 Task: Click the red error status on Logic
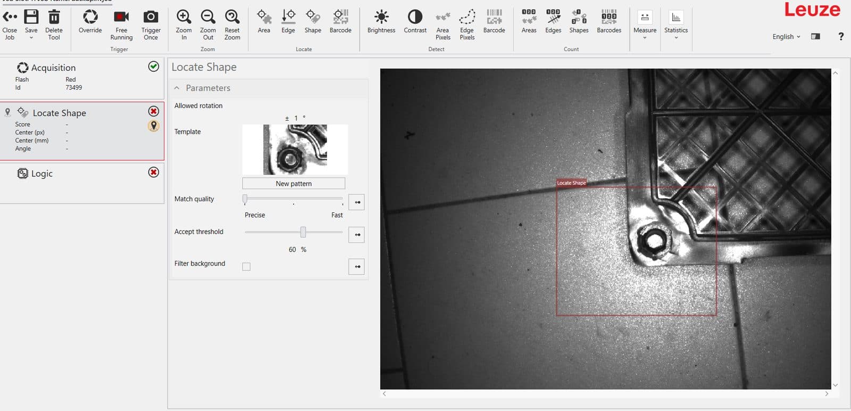pyautogui.click(x=154, y=172)
